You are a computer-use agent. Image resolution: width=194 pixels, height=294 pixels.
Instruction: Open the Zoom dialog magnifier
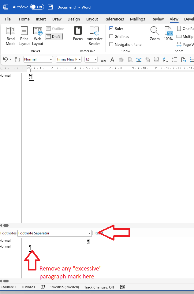click(155, 34)
